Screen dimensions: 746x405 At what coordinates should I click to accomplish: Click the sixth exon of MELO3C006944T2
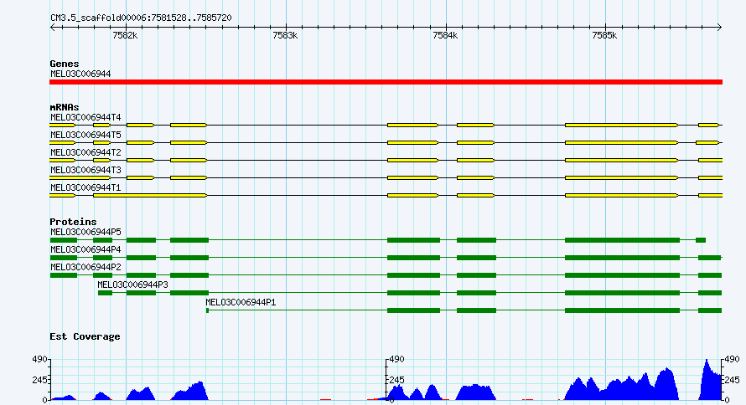point(475,160)
